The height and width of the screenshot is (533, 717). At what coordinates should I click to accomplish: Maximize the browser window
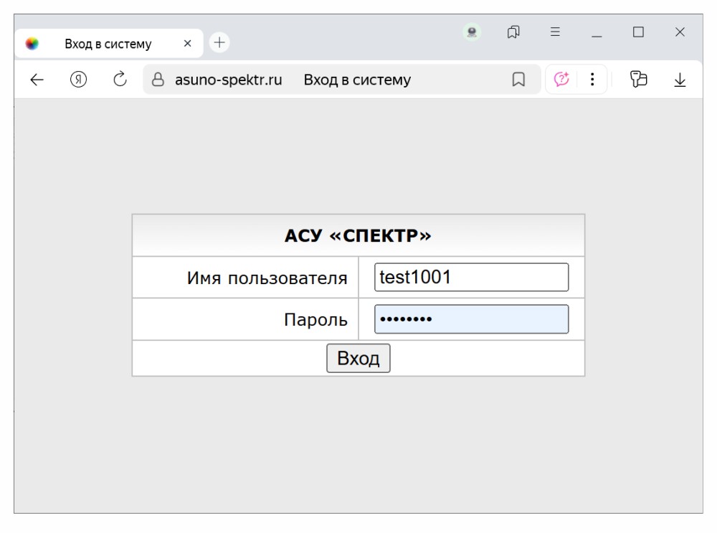point(638,32)
